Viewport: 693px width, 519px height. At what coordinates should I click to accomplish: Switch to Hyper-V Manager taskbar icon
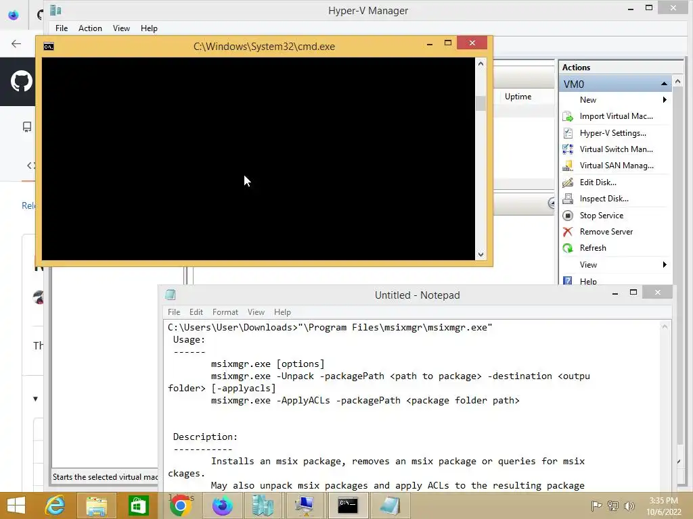[263, 505]
